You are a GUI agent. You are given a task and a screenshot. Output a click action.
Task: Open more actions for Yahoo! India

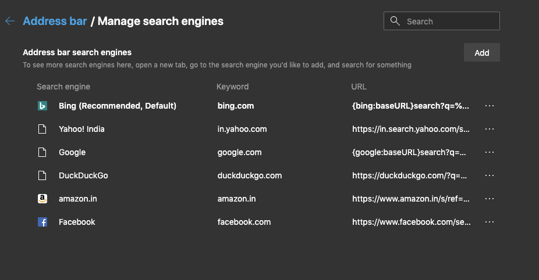(490, 129)
